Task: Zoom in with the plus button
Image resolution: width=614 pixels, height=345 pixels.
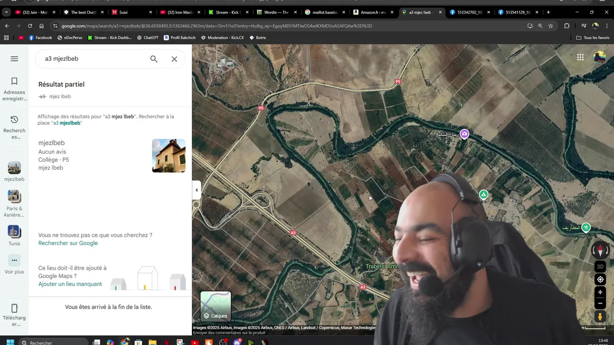Action: [600, 292]
